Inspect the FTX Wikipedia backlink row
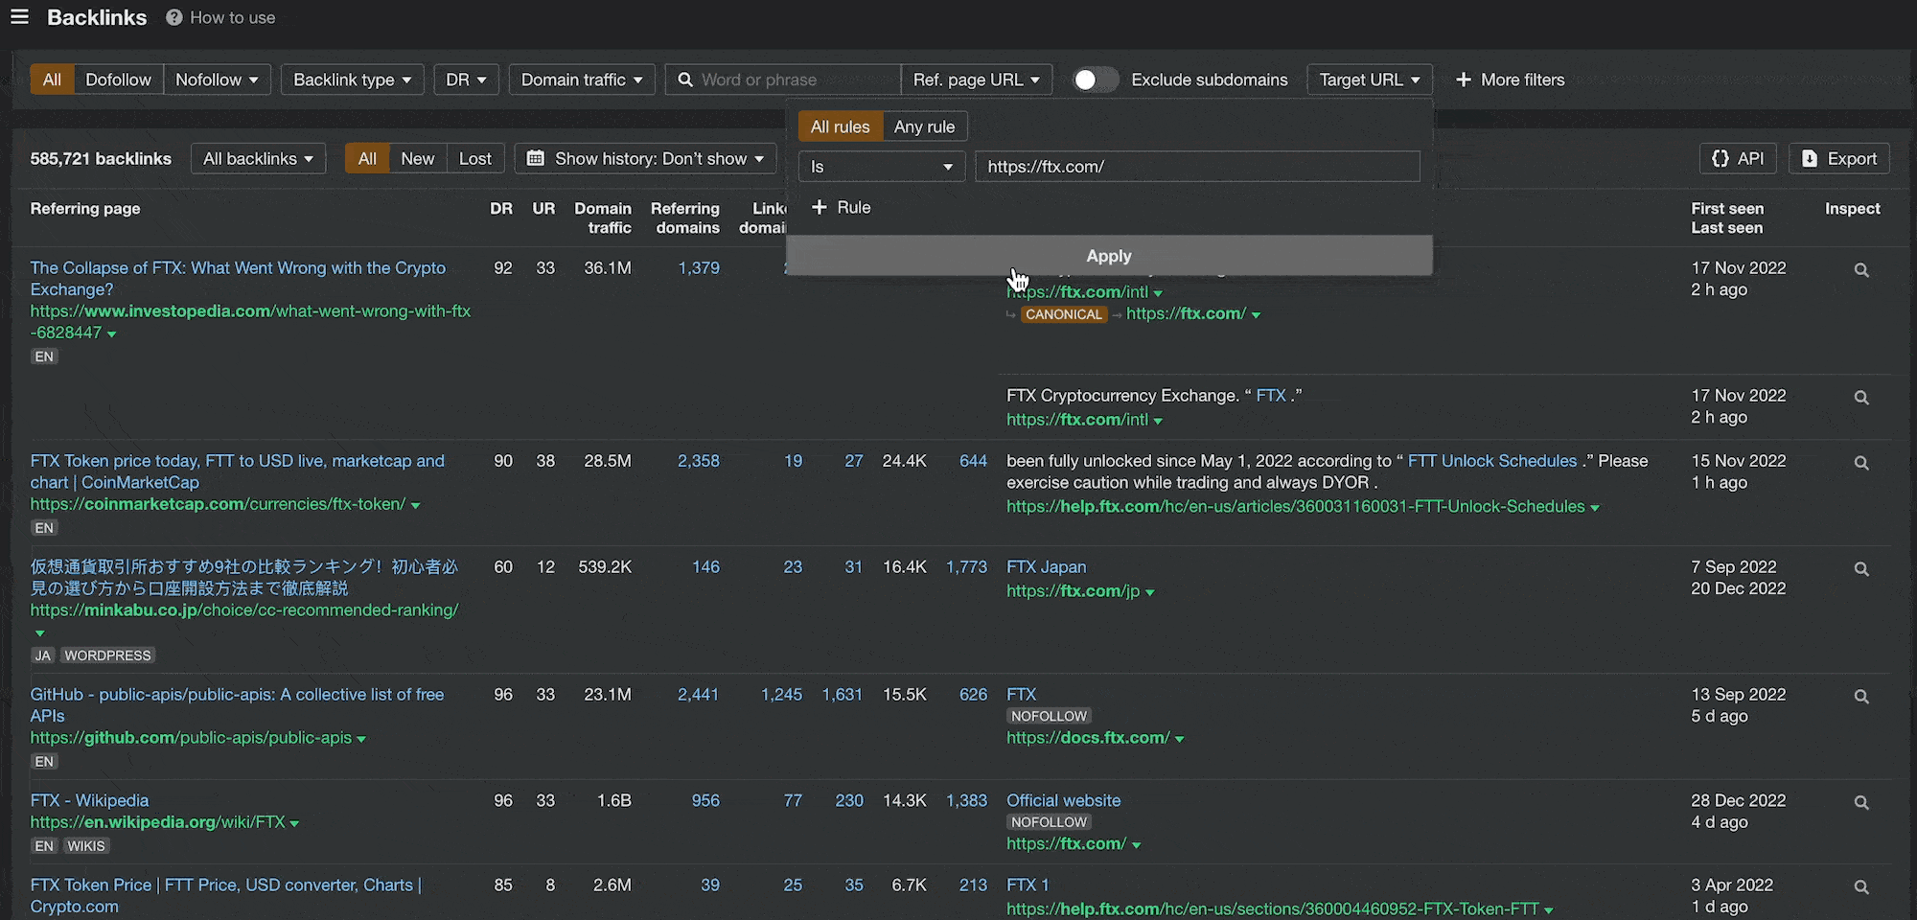The height and width of the screenshot is (920, 1917). [x=1860, y=802]
